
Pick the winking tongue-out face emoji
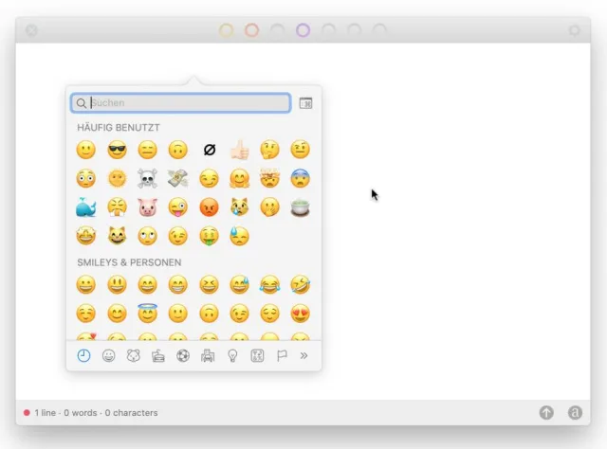click(178, 207)
